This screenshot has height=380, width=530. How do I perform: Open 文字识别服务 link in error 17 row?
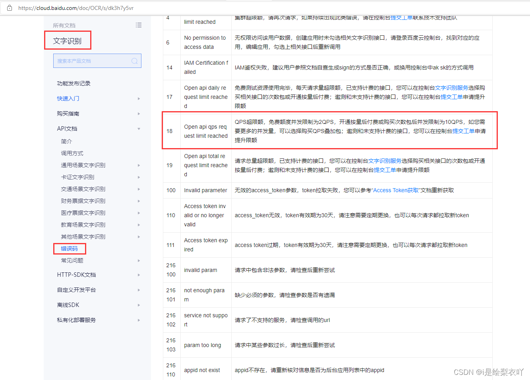tap(451, 88)
